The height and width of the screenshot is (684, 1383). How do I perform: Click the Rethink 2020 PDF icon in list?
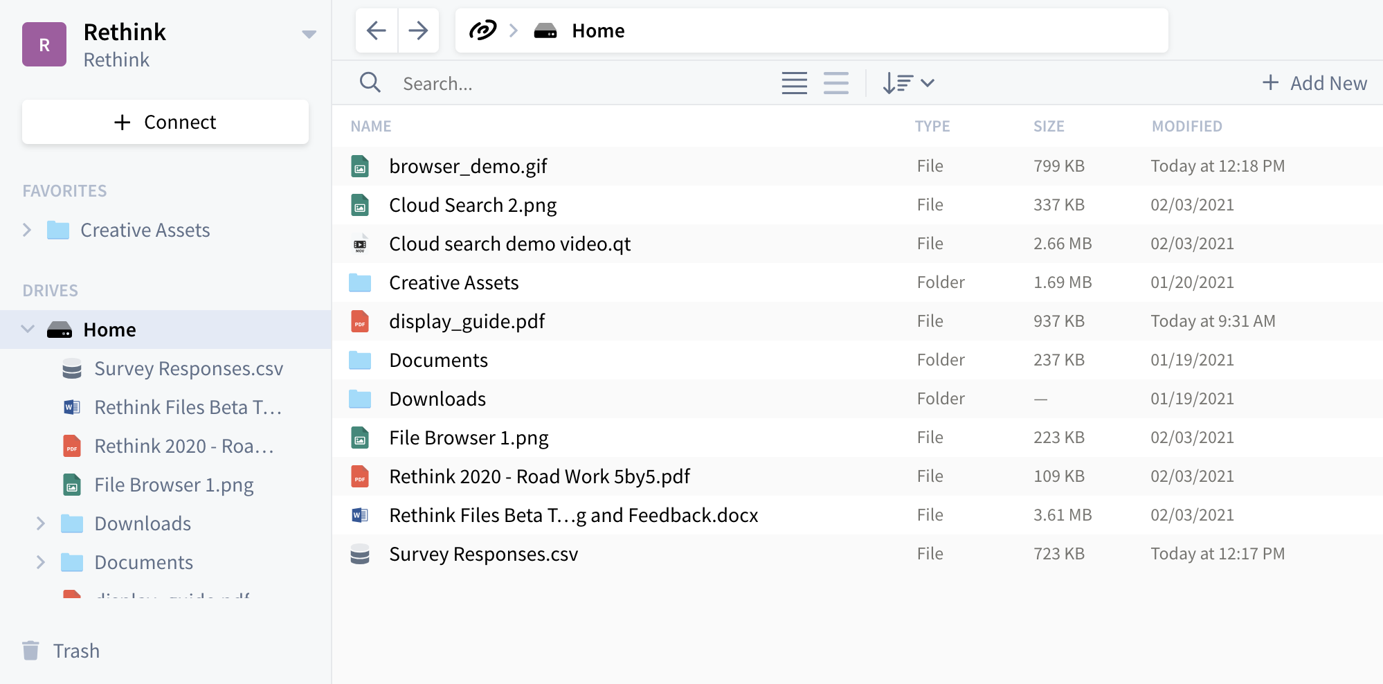point(360,476)
